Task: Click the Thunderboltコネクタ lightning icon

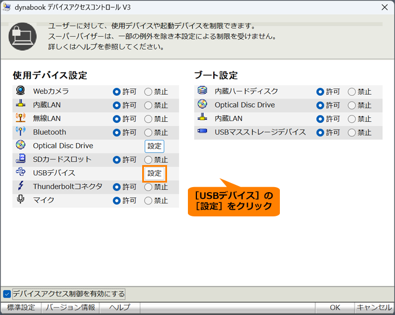Action: 20,185
